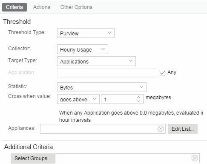Click the 'Statistic:' label
The width and height of the screenshot is (207, 164).
(17, 86)
